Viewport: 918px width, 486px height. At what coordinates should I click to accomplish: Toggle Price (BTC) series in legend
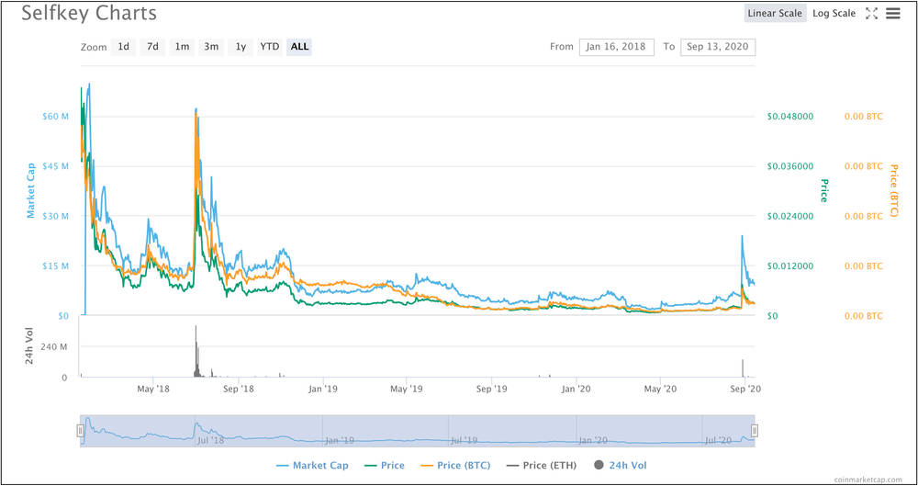[x=455, y=466]
